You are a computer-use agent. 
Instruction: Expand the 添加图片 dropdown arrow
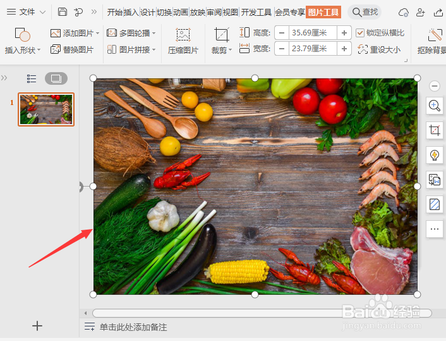pyautogui.click(x=97, y=34)
